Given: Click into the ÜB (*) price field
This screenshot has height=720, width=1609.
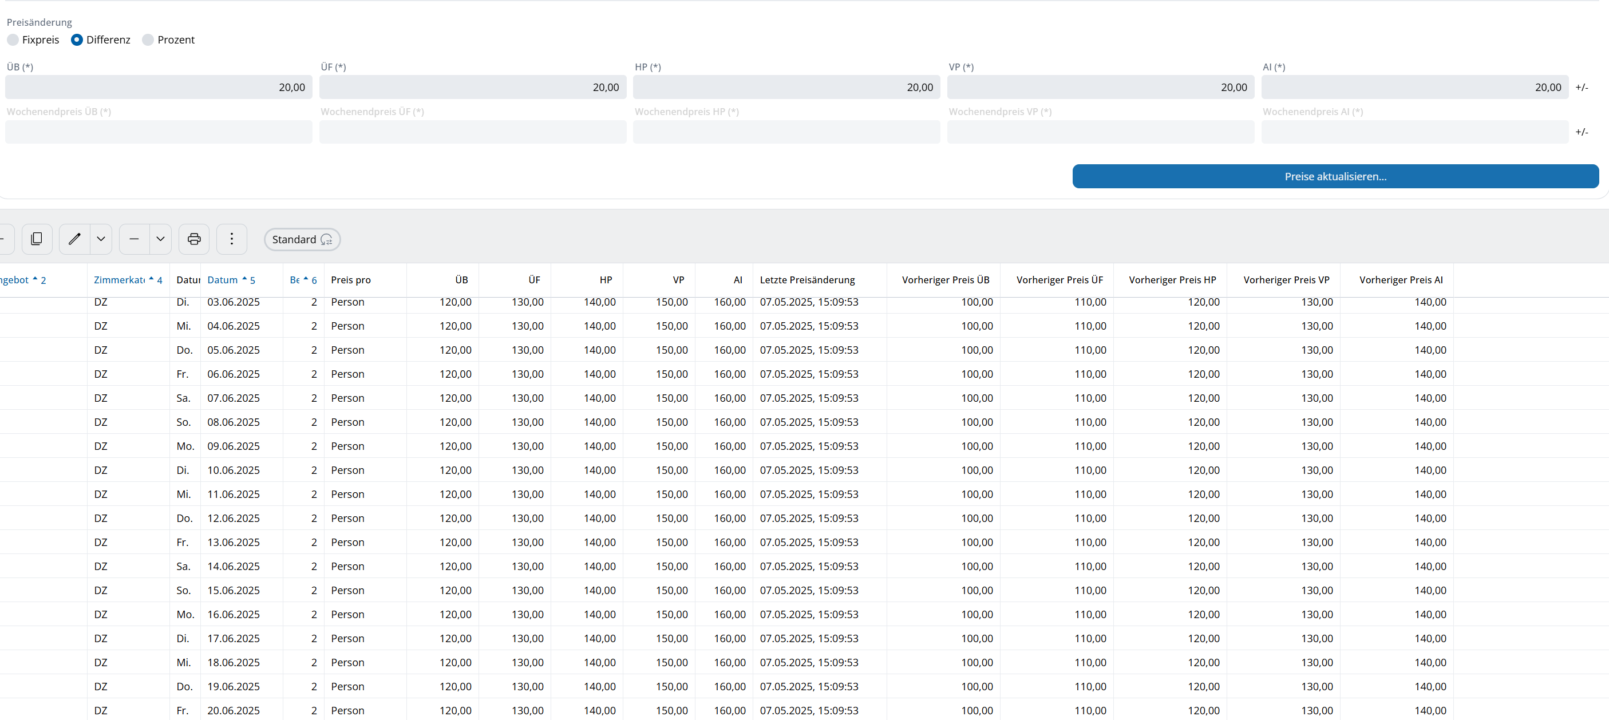Looking at the screenshot, I should click(159, 88).
